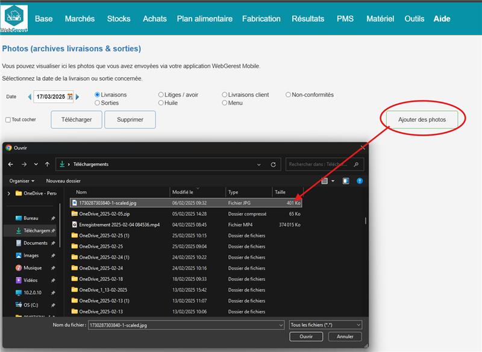Open the calendar date picker icon

(x=70, y=96)
